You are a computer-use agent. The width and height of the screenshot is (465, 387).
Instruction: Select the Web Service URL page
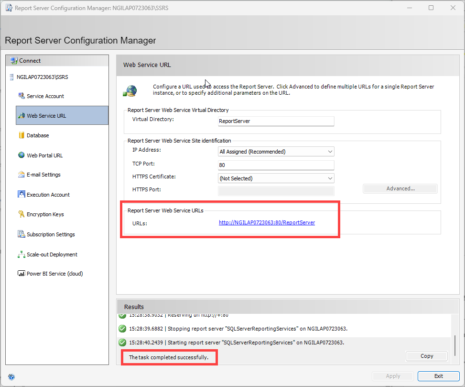[62, 115]
